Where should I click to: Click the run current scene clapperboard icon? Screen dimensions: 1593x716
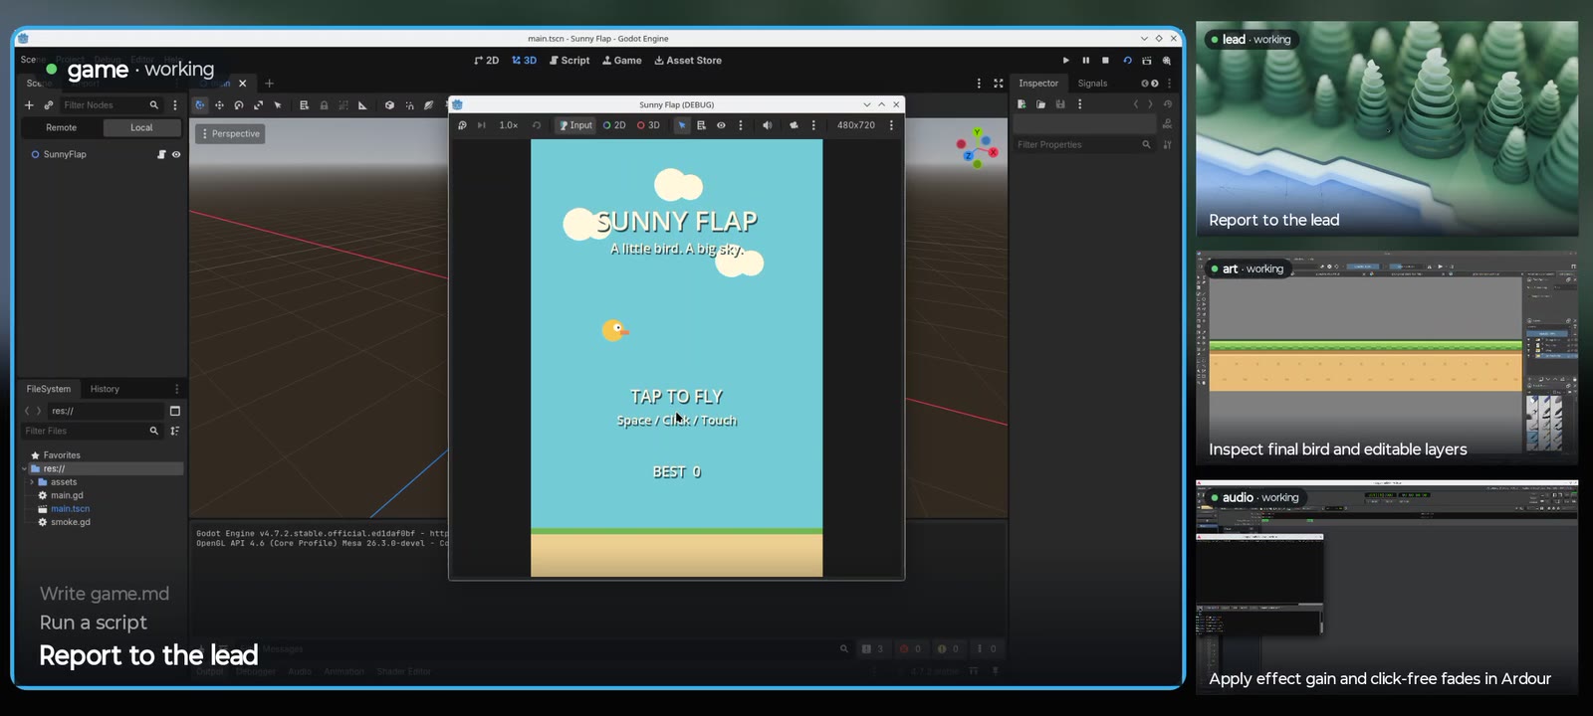[x=1147, y=61]
